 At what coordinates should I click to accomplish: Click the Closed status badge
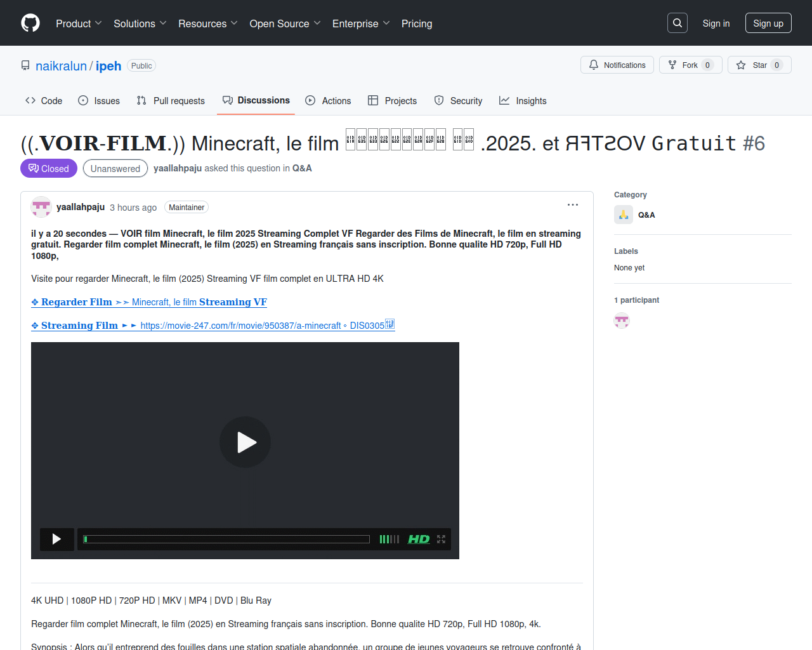49,168
